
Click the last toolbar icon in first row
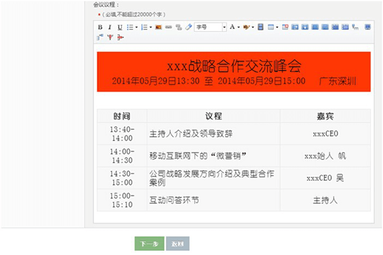click(367, 27)
